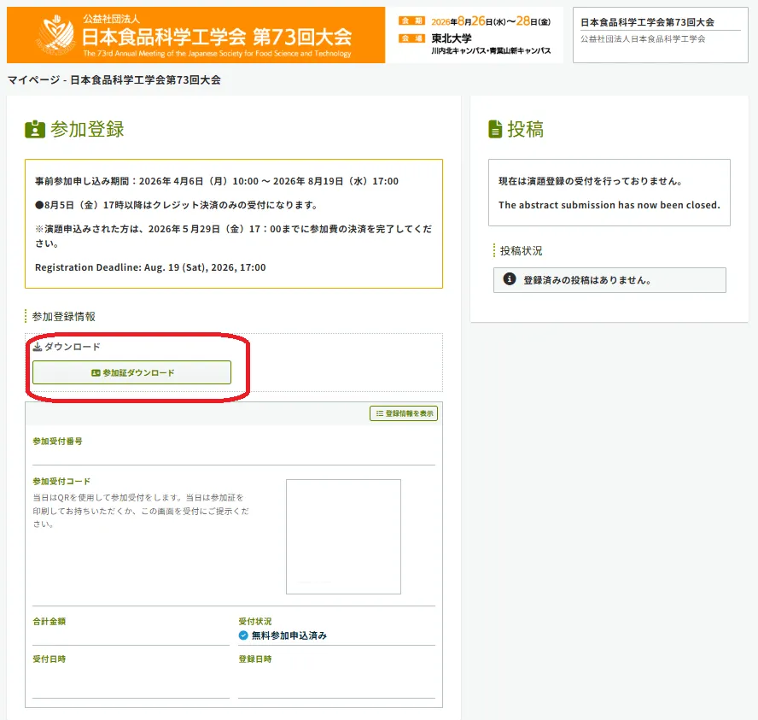The width and height of the screenshot is (758, 720).
Task: Click the 参加登録情報 subheading
Action: point(64,317)
